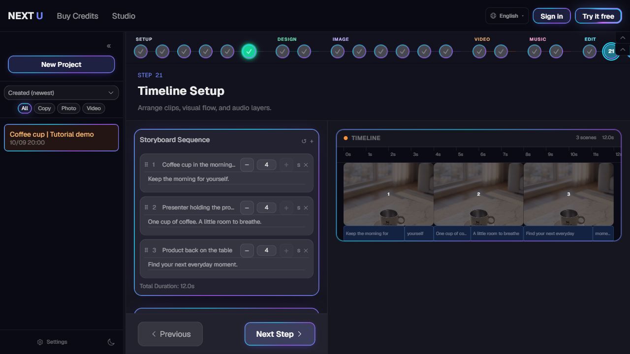The height and width of the screenshot is (354, 630).
Task: Click the 'A little room to breathe' caption clip
Action: (x=497, y=234)
